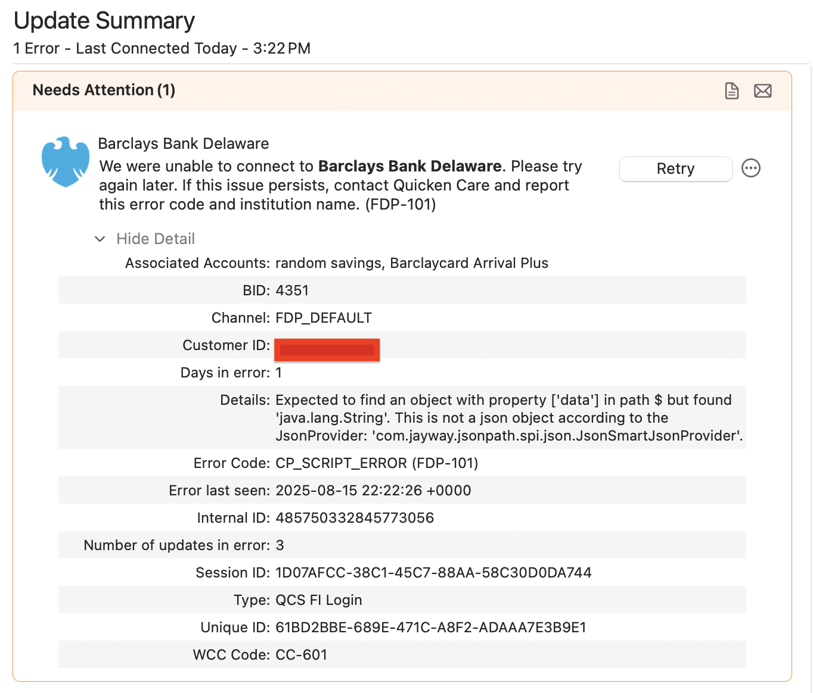This screenshot has height=693, width=813.
Task: Click the CP_SCRIPT_ERROR (FDP-101) error code
Action: click(x=377, y=463)
